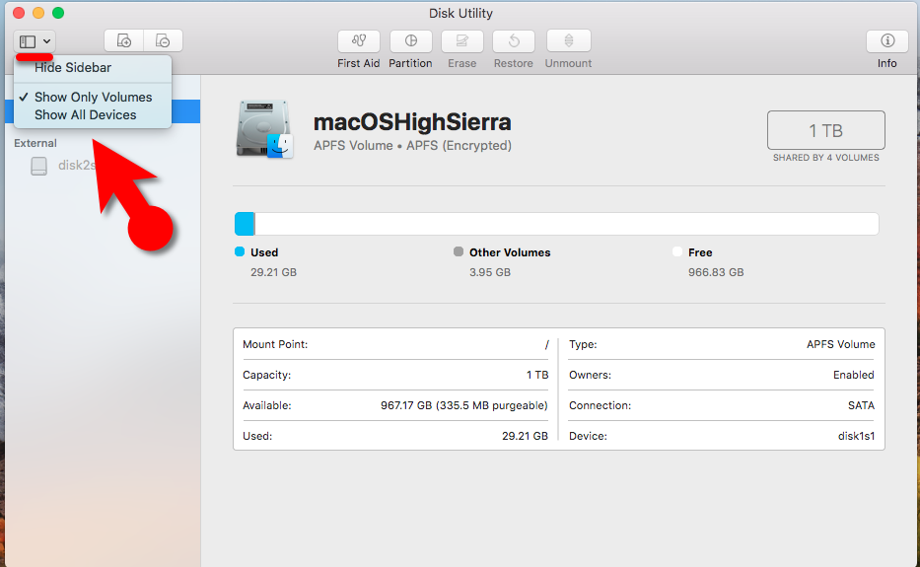
Task: Click the delete volume toolbar icon
Action: coord(163,41)
